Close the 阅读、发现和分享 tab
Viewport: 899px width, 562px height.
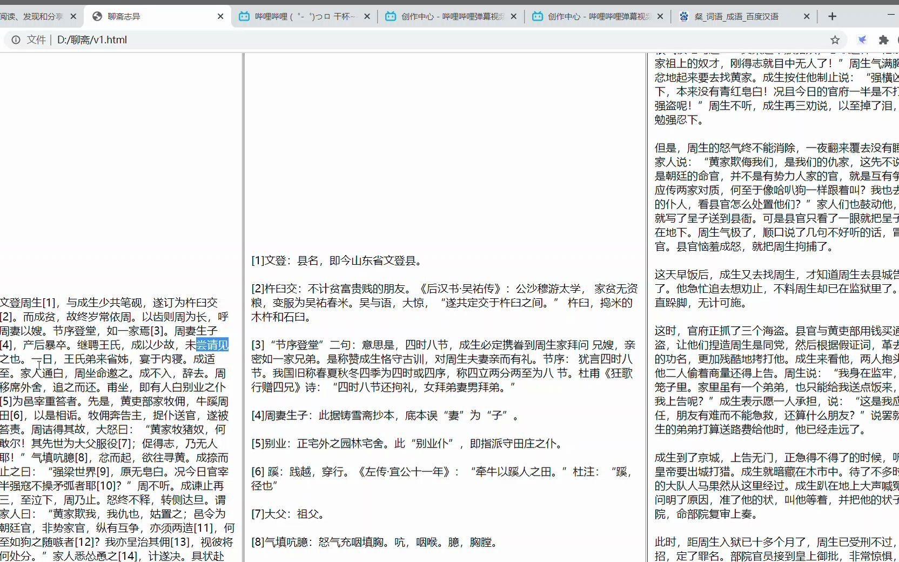coord(74,17)
